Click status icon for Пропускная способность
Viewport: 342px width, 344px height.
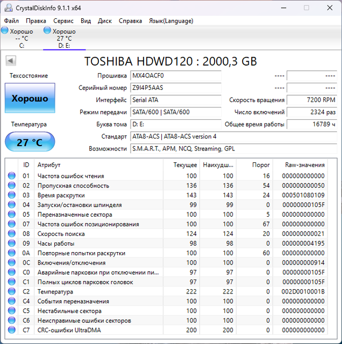click(x=12, y=185)
